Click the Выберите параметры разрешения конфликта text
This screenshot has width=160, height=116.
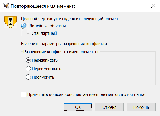click(65, 44)
